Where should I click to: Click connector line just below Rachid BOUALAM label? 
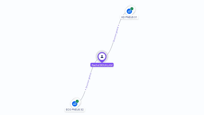tap(92, 69)
